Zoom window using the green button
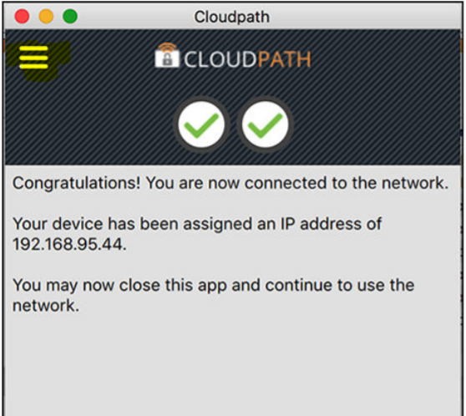Viewport: 466px width, 416px height. click(x=70, y=16)
